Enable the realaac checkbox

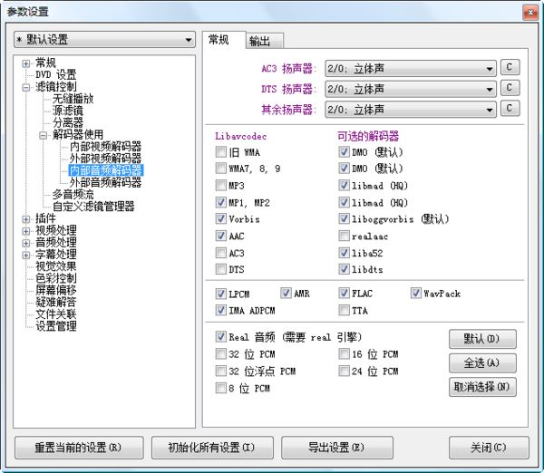pos(344,236)
